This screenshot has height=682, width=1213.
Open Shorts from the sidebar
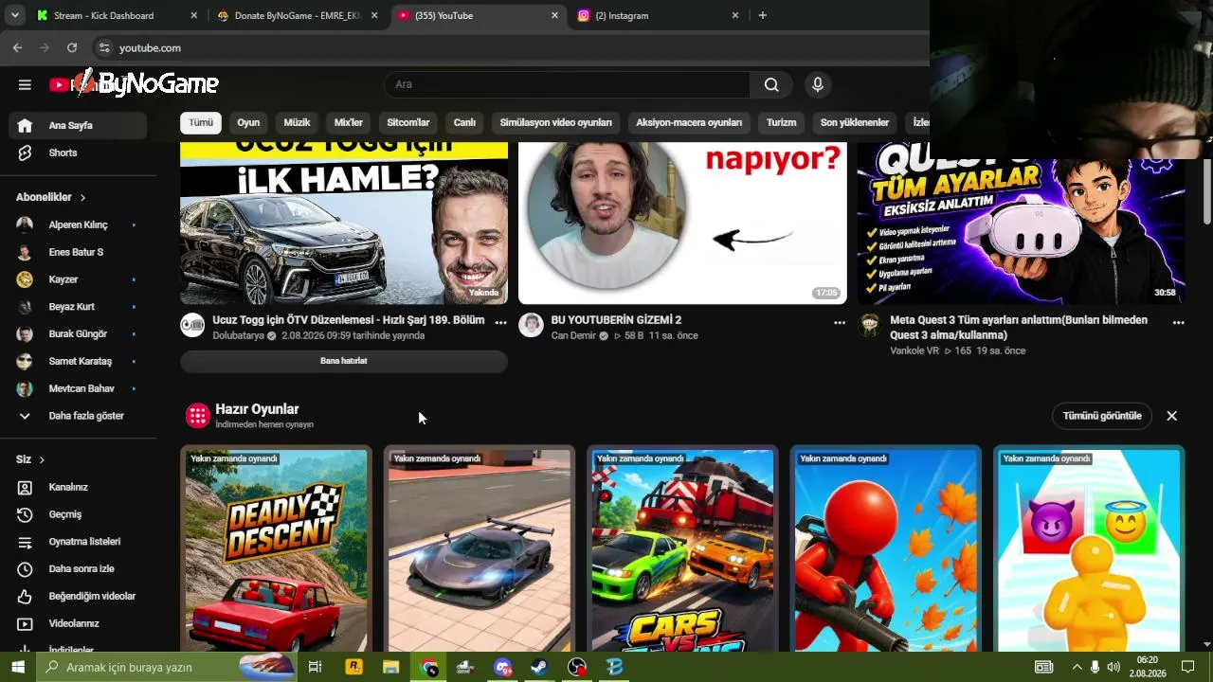[x=78, y=153]
